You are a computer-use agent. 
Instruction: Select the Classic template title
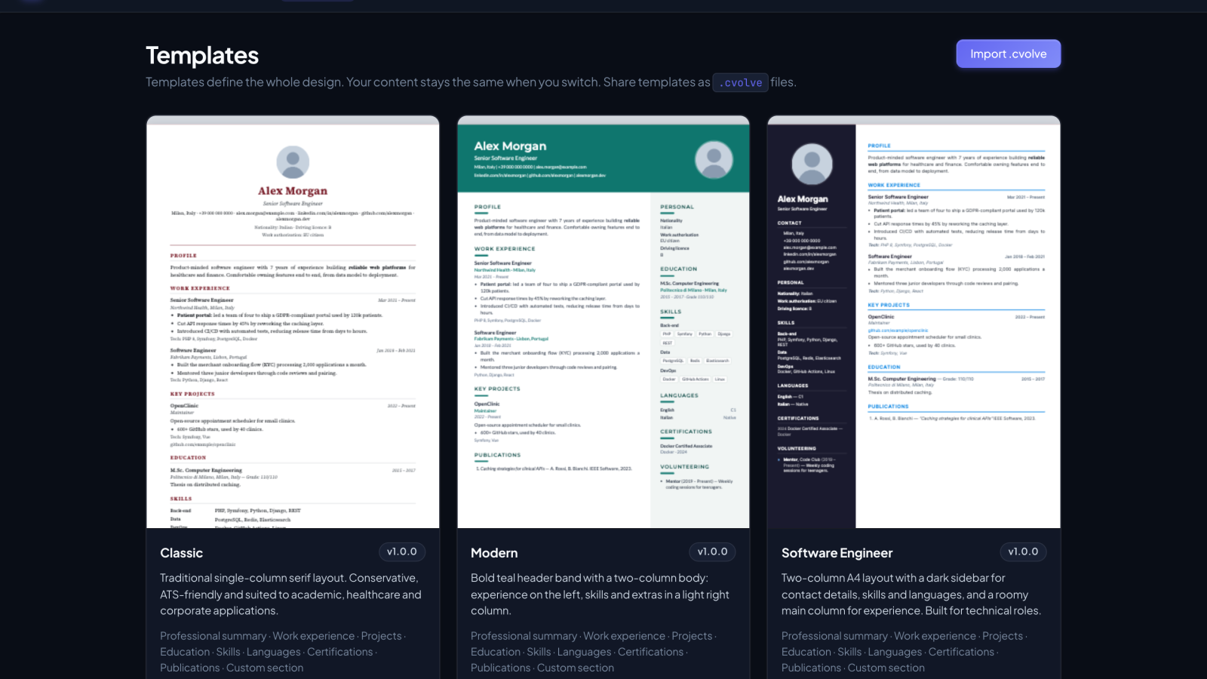click(181, 553)
